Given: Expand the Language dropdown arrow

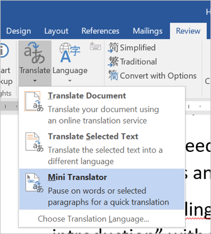Looking at the screenshot, I should click(70, 81).
